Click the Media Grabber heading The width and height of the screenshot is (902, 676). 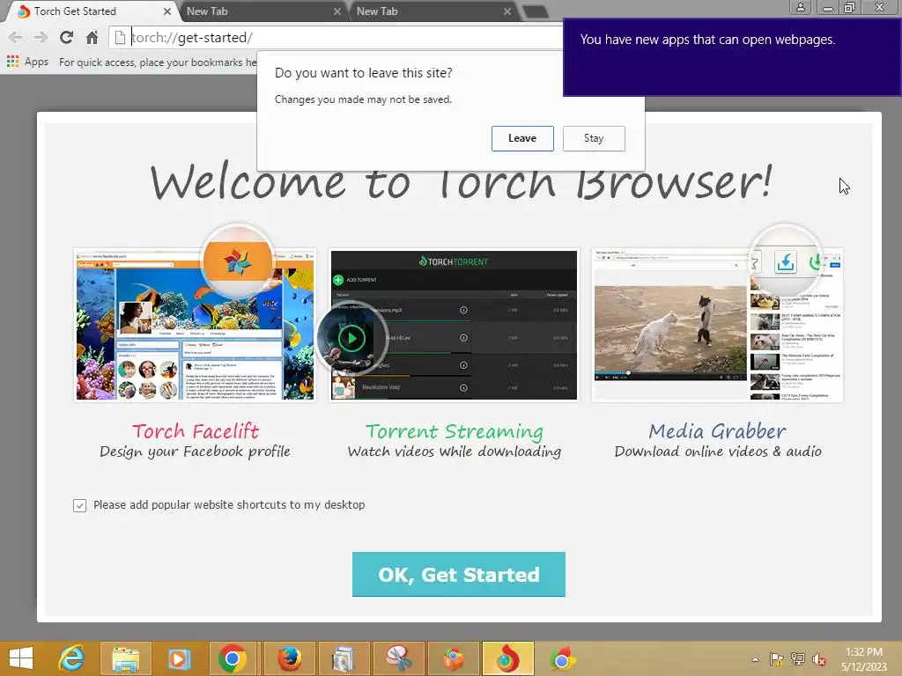[x=717, y=431]
